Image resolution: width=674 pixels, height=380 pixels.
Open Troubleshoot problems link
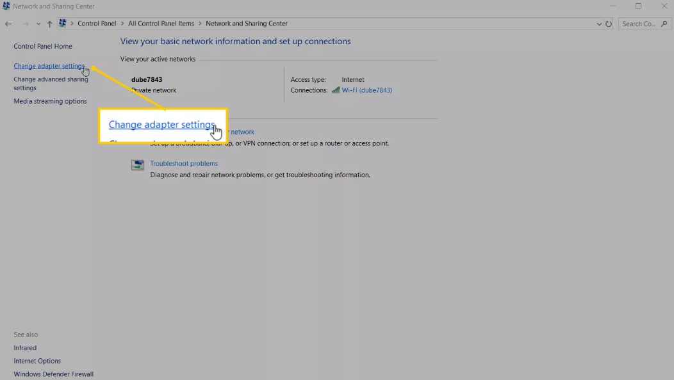point(184,164)
